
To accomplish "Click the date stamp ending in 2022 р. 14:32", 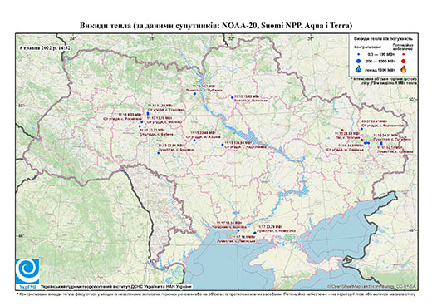I will (45, 47).
